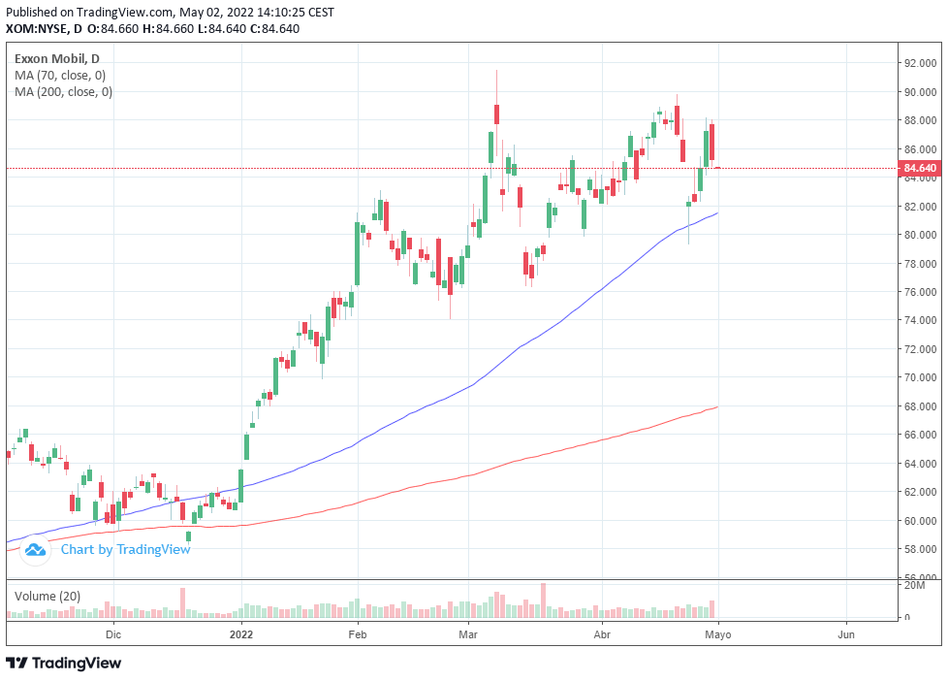This screenshot has width=948, height=681.
Task: Click the tall red volume bar in mid-December
Action: [182, 603]
